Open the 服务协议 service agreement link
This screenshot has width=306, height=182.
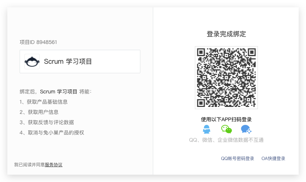coord(54,165)
